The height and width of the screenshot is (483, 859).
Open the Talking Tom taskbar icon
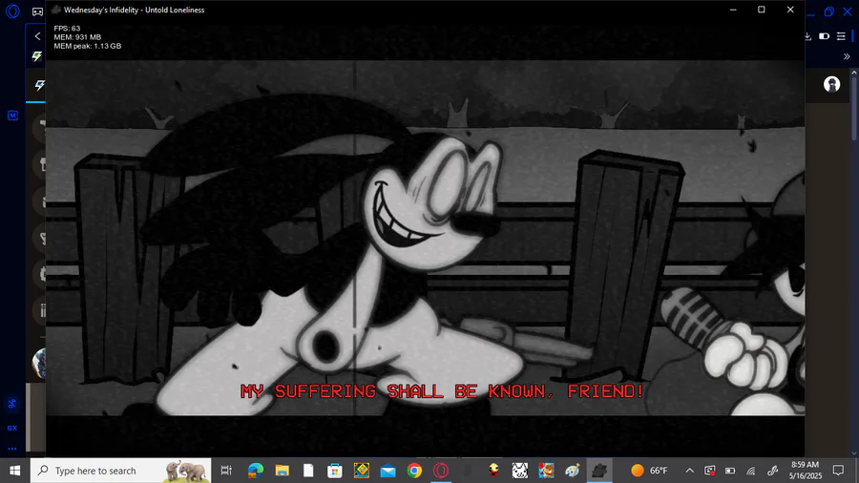(x=546, y=471)
